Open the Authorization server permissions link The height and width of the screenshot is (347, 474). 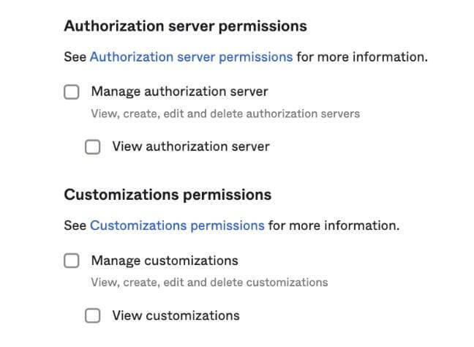191,56
